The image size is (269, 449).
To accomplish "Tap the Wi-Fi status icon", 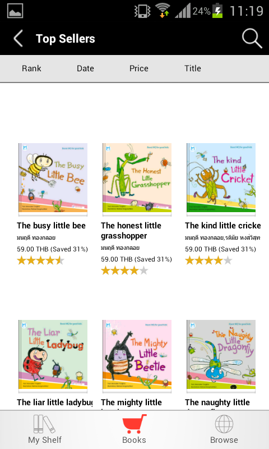I will pyautogui.click(x=162, y=11).
